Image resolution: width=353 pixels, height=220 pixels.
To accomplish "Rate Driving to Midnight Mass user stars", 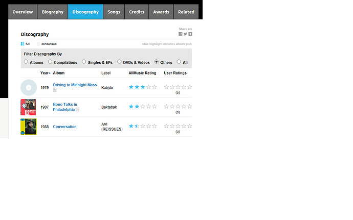I will [x=178, y=87].
